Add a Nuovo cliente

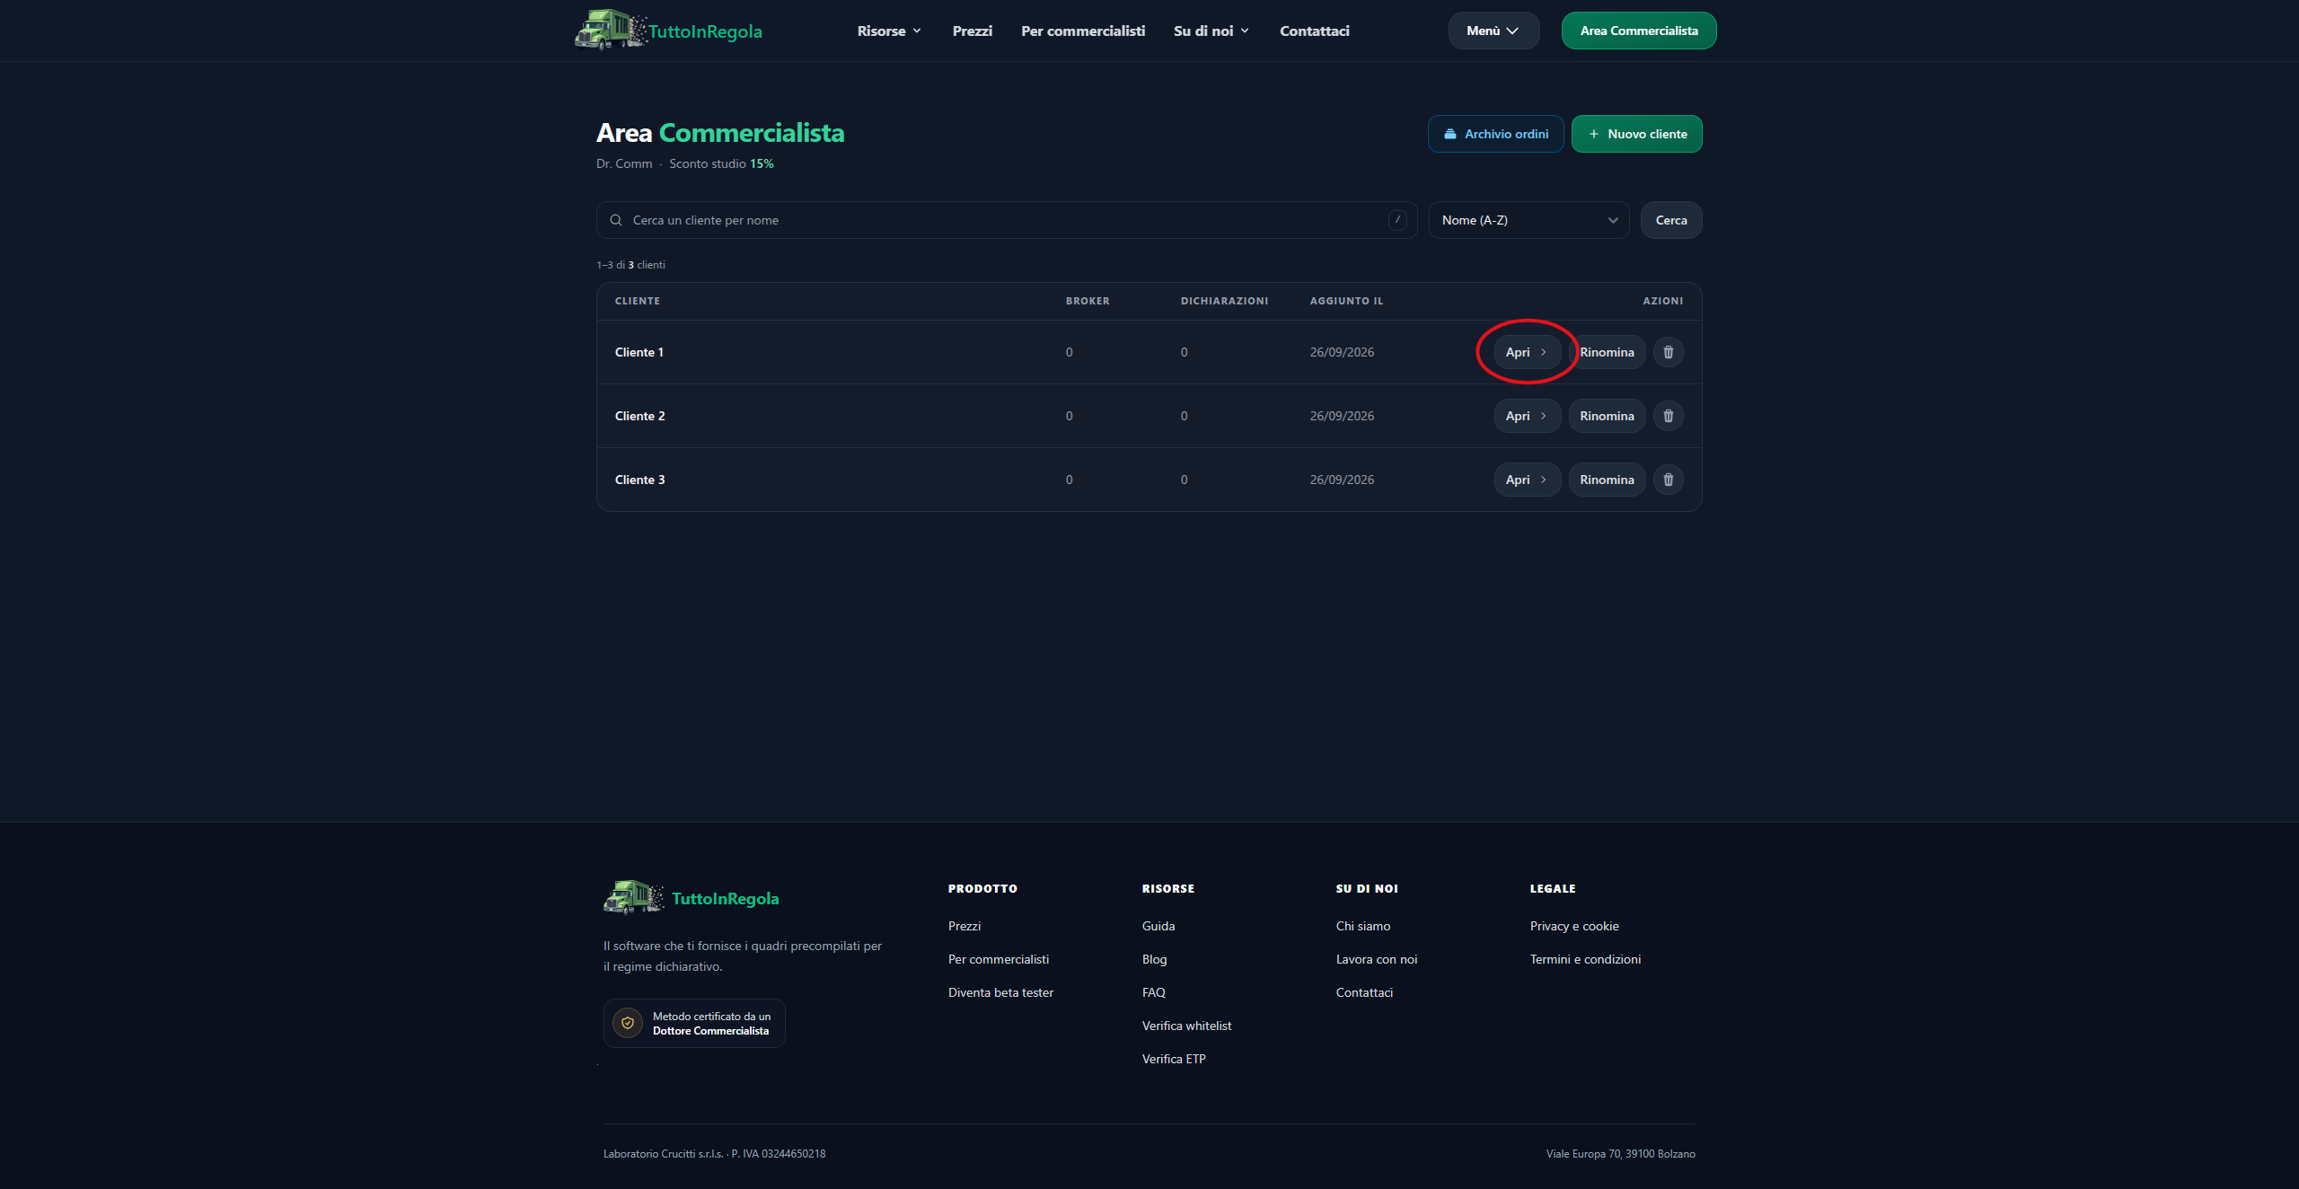pyautogui.click(x=1636, y=134)
